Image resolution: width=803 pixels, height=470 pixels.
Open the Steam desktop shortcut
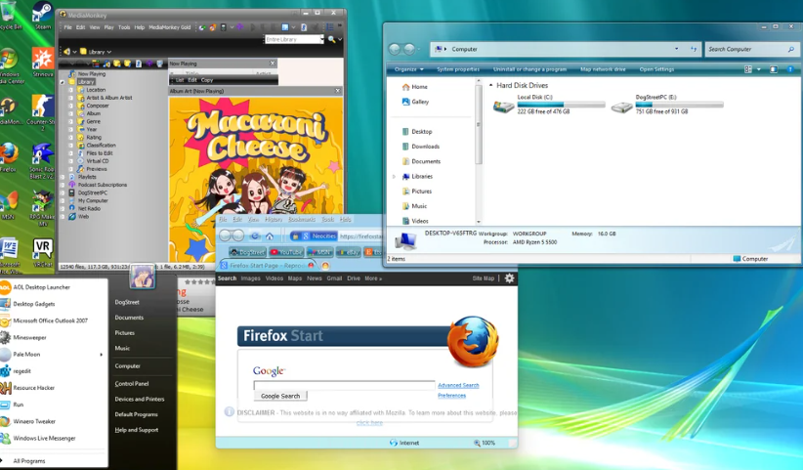42,15
